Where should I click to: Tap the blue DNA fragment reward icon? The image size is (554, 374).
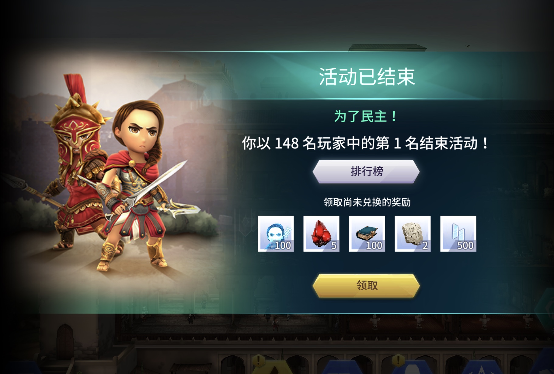pos(276,234)
